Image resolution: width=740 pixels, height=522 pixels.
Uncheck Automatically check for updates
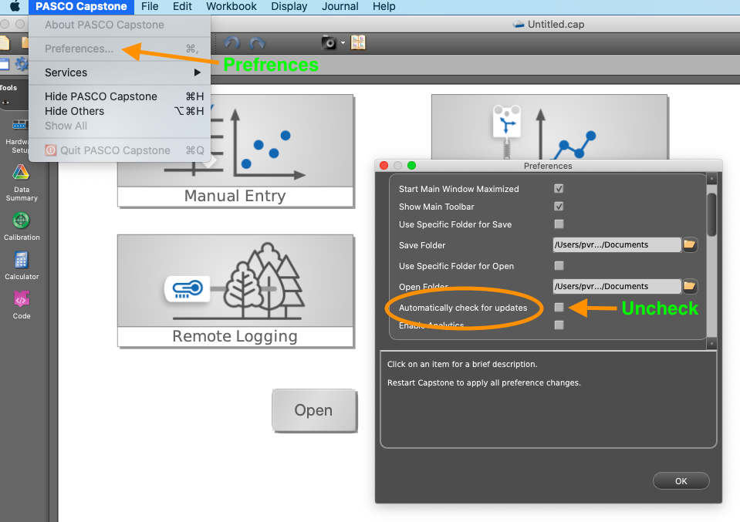click(559, 308)
